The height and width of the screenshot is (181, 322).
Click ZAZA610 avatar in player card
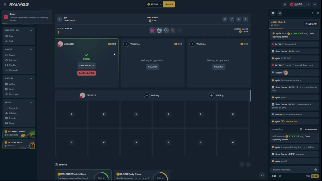point(60,44)
